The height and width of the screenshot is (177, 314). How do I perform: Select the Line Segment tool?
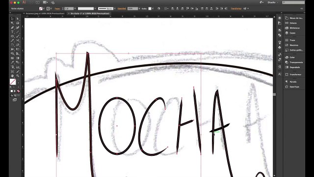point(18,32)
